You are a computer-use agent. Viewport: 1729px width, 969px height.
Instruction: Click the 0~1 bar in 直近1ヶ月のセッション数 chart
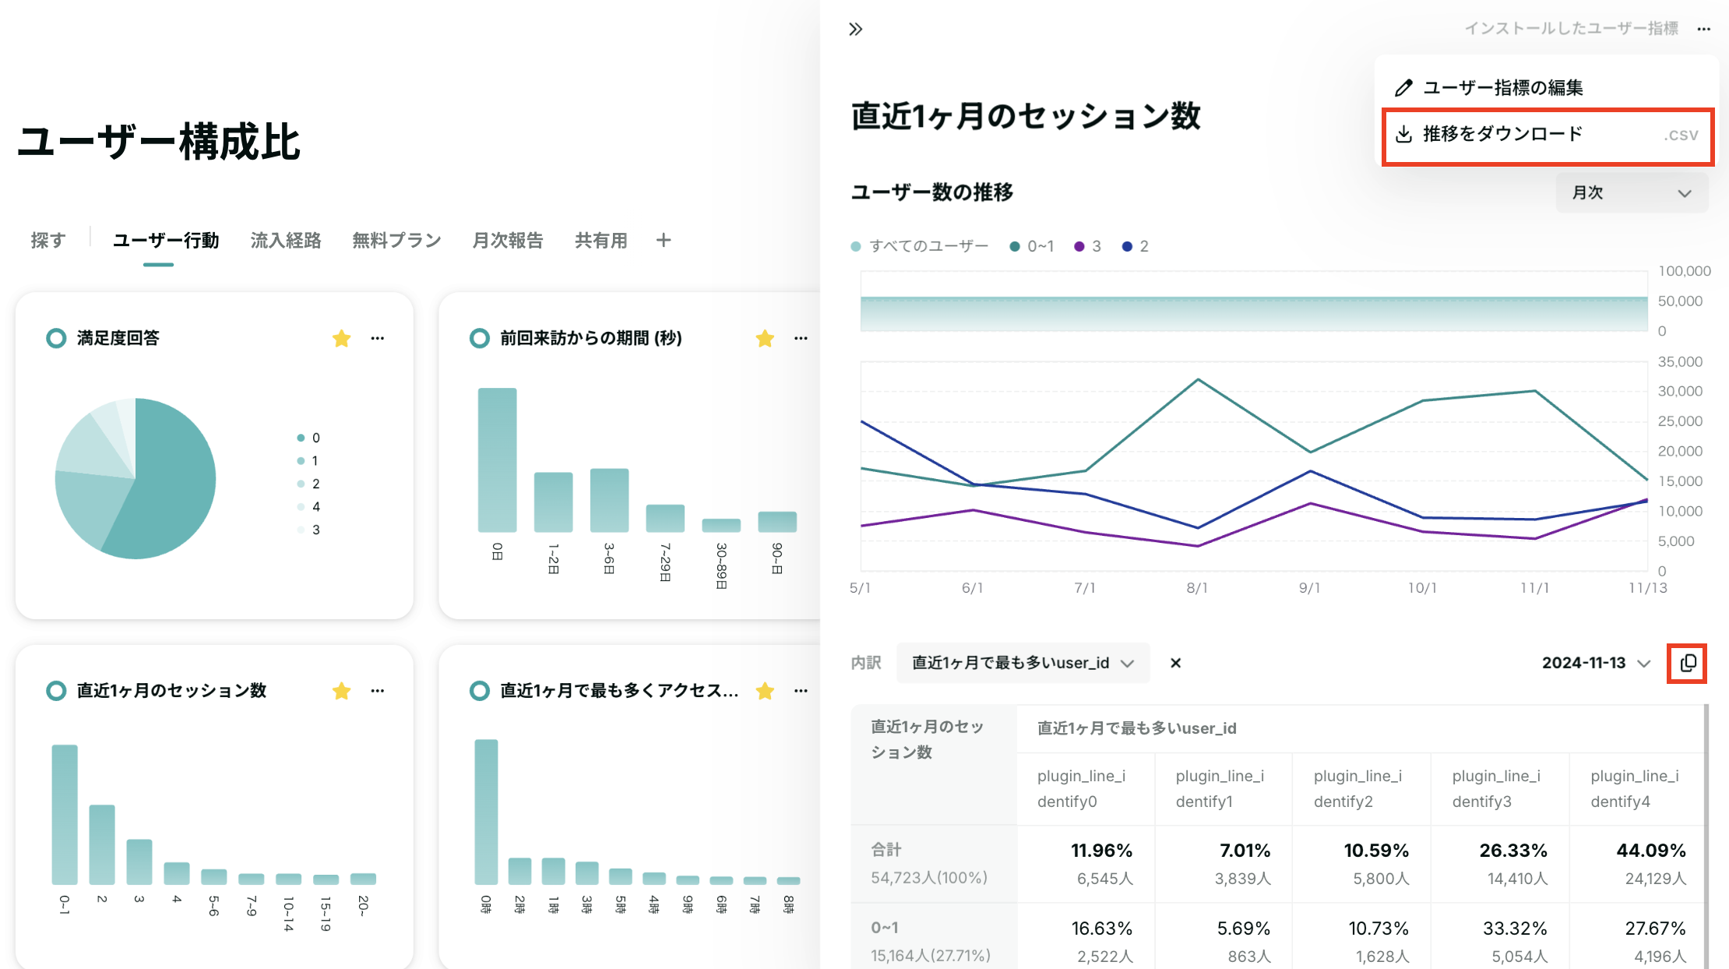(x=65, y=814)
